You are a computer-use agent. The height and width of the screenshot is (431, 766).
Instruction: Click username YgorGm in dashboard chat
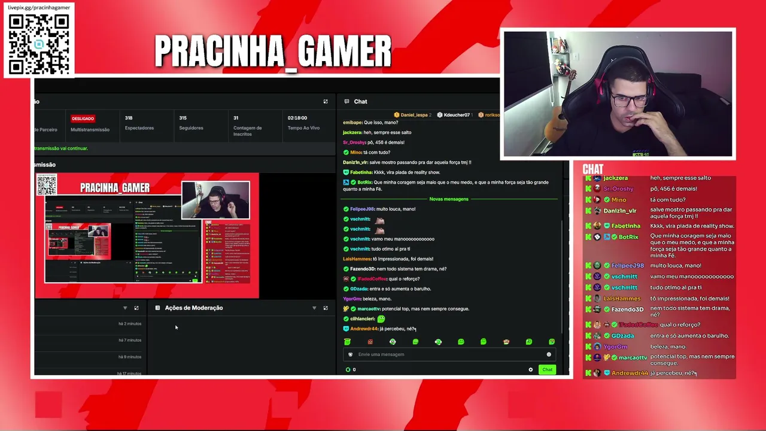352,299
